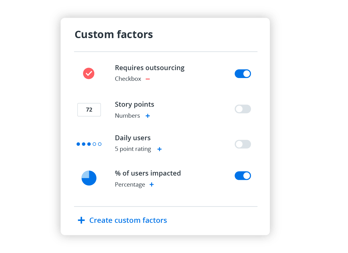
Task: Switch off % of users impacted toggle
Action: (x=243, y=176)
